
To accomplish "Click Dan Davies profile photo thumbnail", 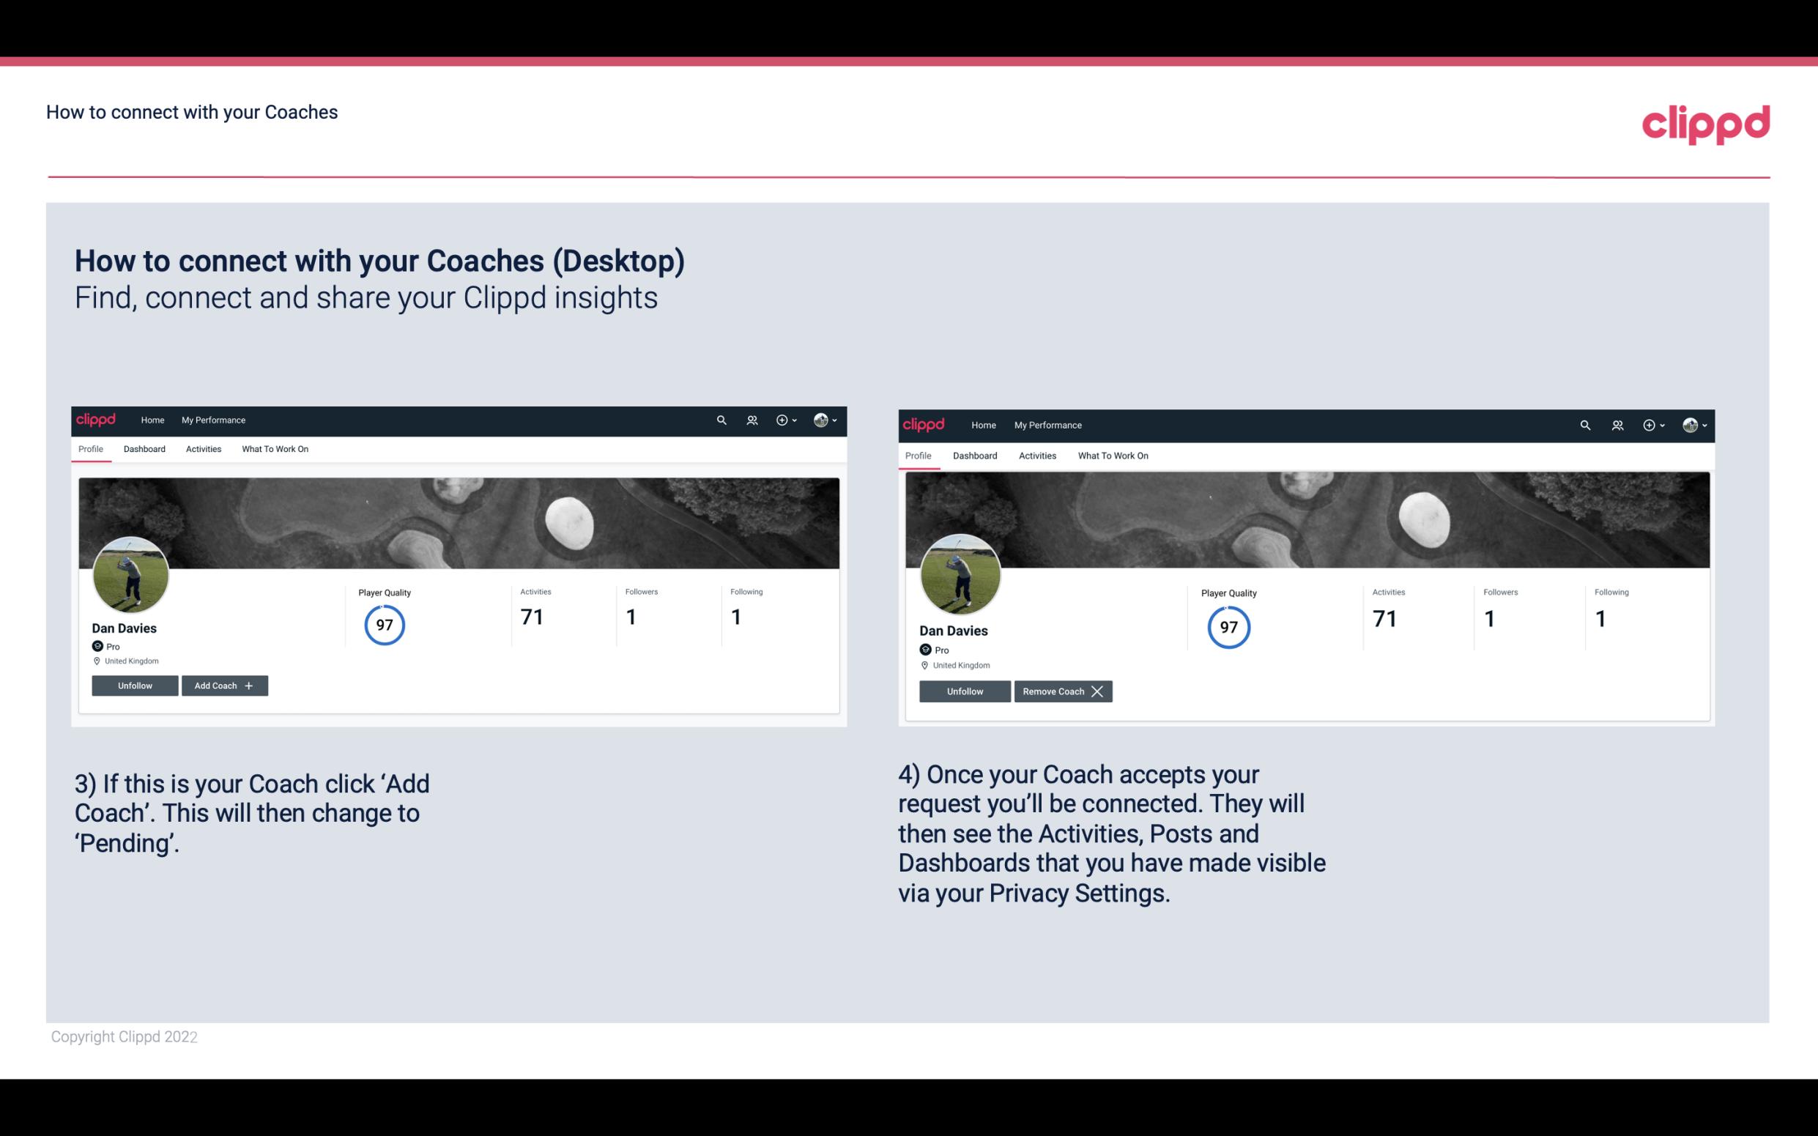I will (x=128, y=573).
